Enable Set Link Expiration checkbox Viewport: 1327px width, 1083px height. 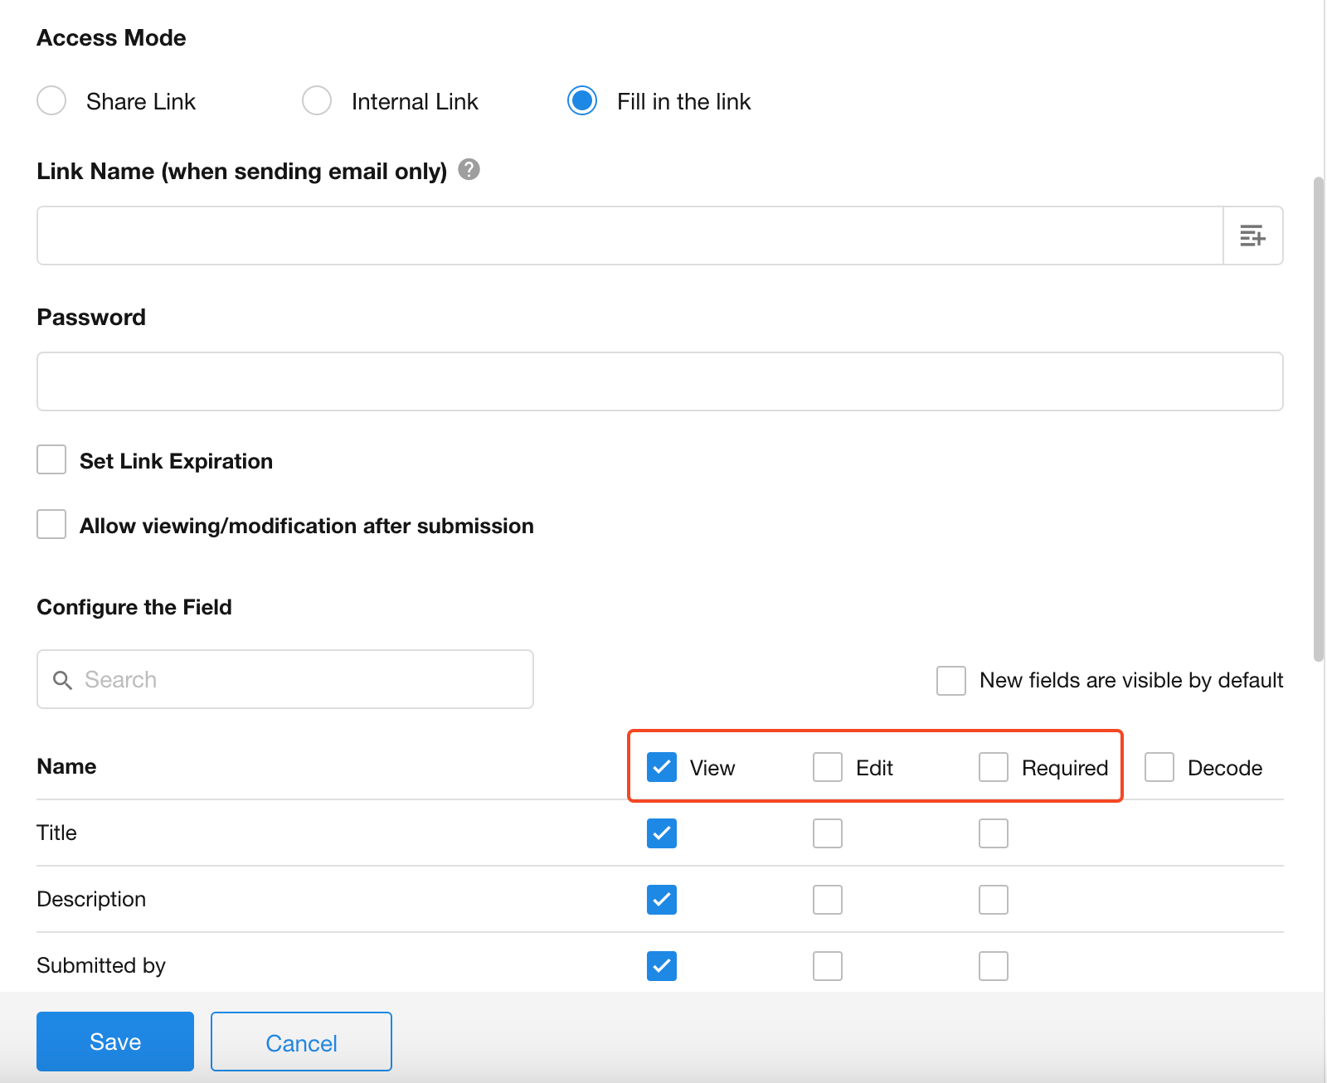51,459
